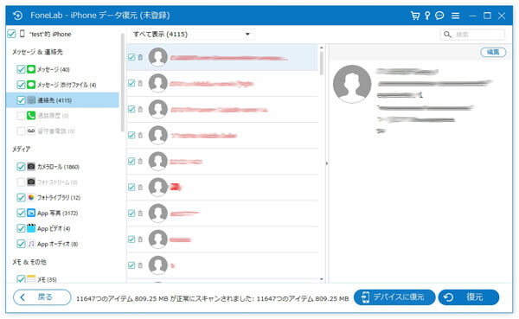
Task: Select App 写真 (3172) category
Action: [57, 214]
